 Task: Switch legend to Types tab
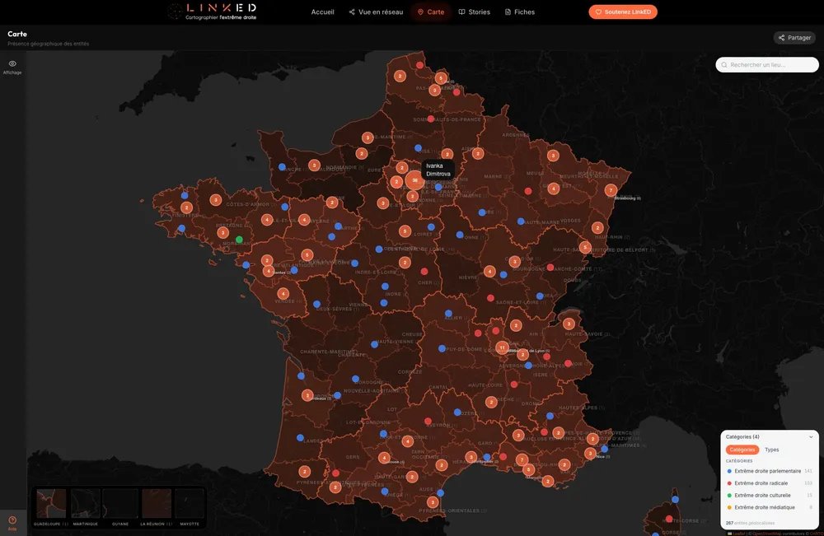(771, 450)
